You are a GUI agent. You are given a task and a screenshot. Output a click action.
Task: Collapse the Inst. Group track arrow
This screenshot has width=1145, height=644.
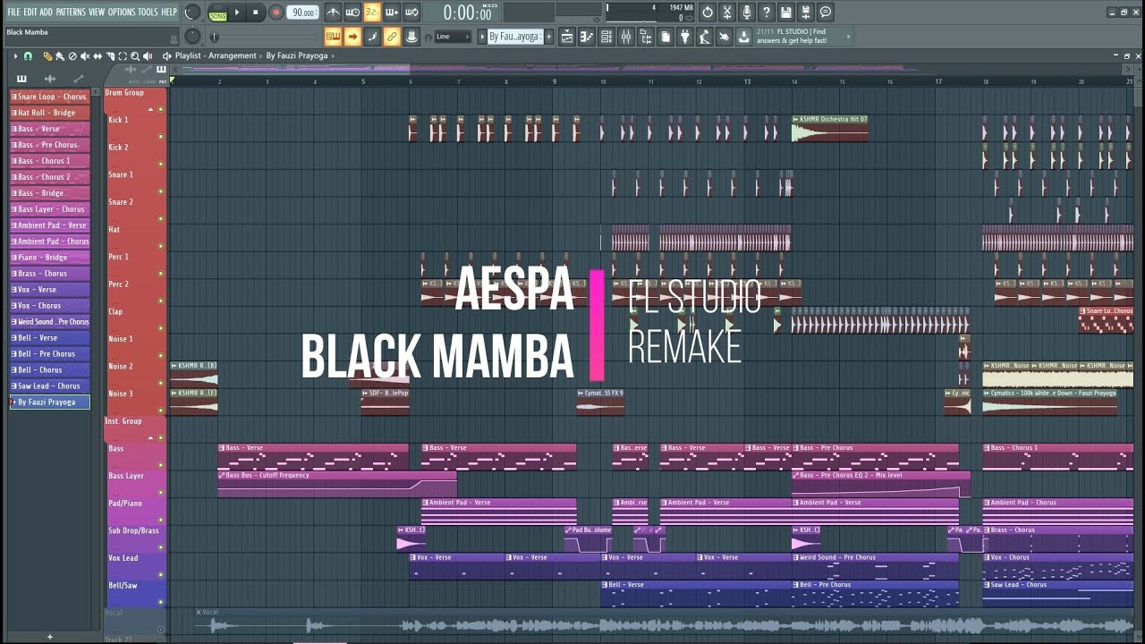pos(150,438)
